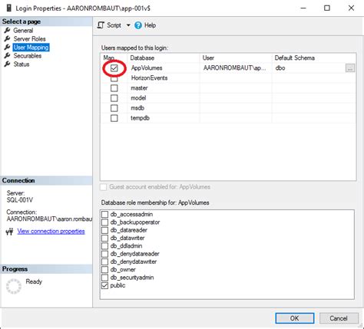Select the User Mapping page

31,48
